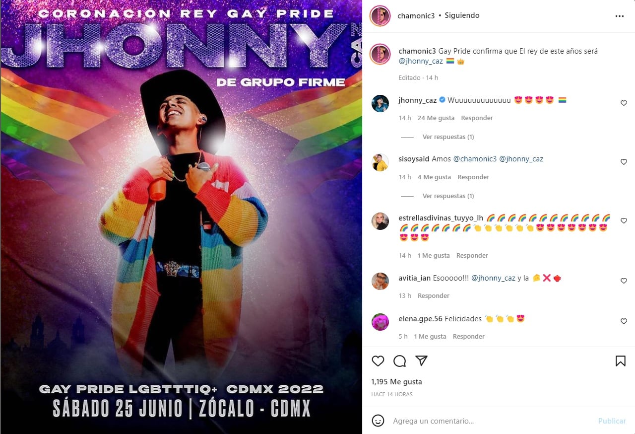Viewport: 635px width, 434px height.
Task: Like jhonny_caz's comment heart
Action: point(624,103)
